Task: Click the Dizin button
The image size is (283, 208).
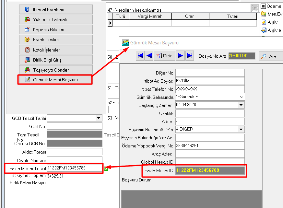Action: [x=164, y=56]
